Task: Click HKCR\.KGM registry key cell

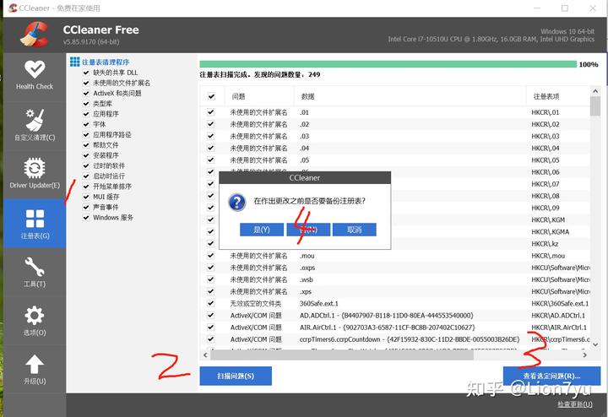Action: coord(548,219)
